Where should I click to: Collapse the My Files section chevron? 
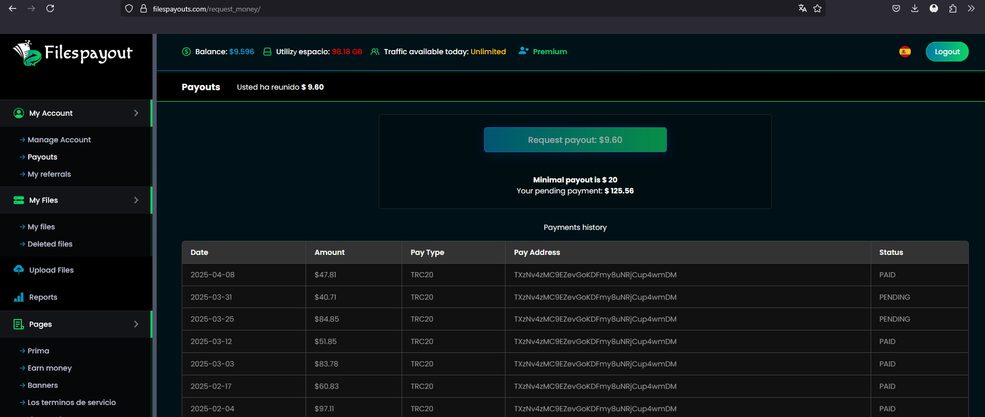(136, 200)
